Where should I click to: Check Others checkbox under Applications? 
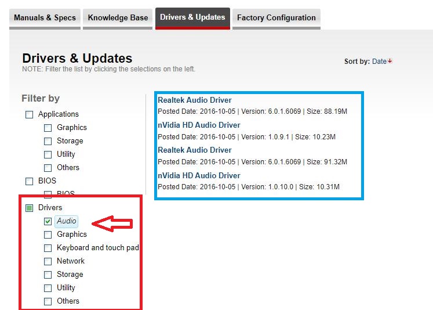48,168
